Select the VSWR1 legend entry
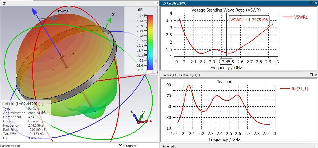318x148 pixels. click(x=295, y=17)
